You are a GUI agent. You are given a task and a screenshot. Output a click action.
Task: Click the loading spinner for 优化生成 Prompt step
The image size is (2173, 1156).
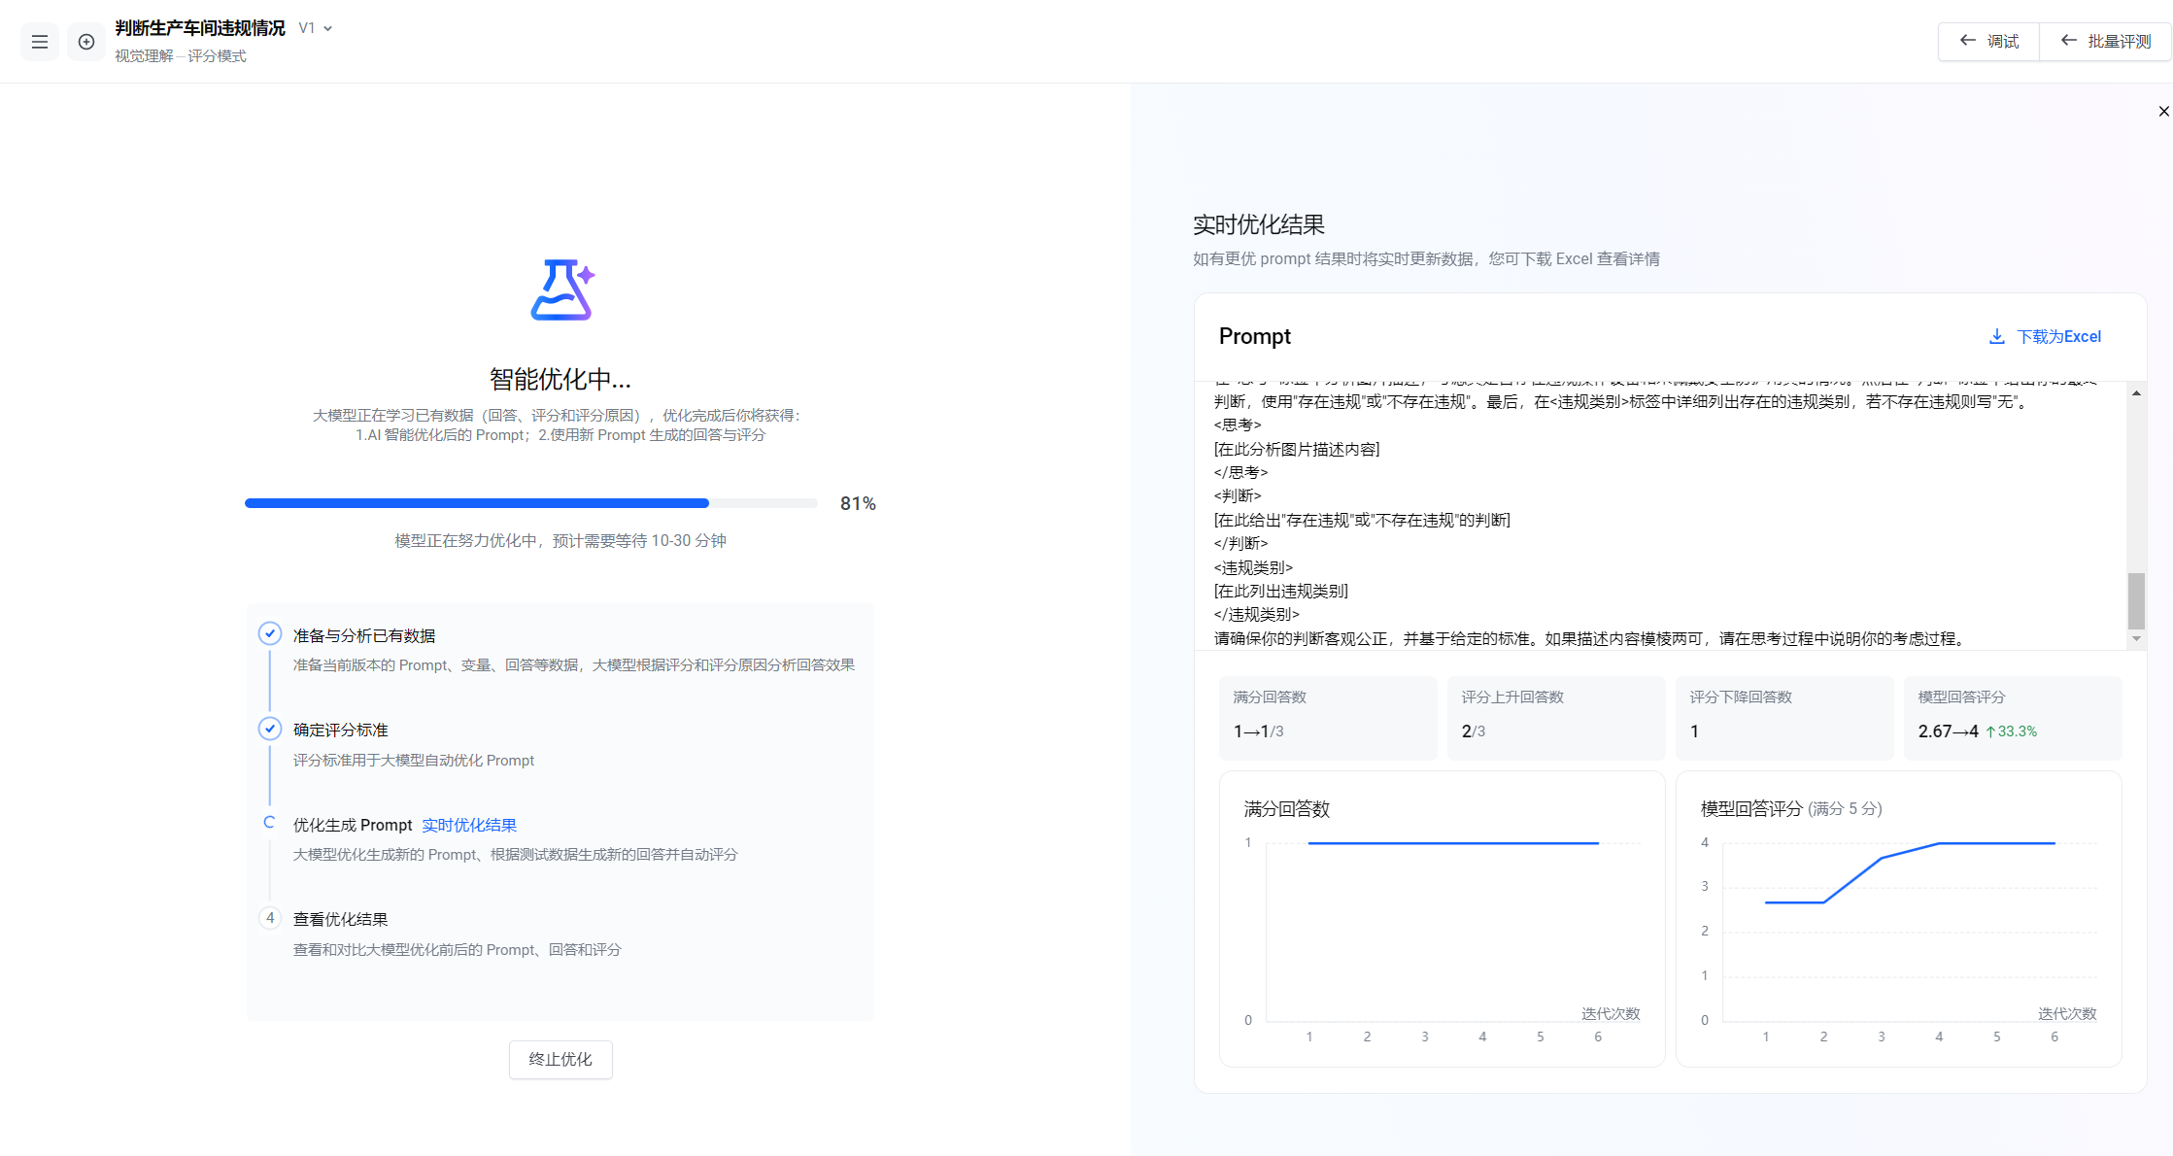270,823
